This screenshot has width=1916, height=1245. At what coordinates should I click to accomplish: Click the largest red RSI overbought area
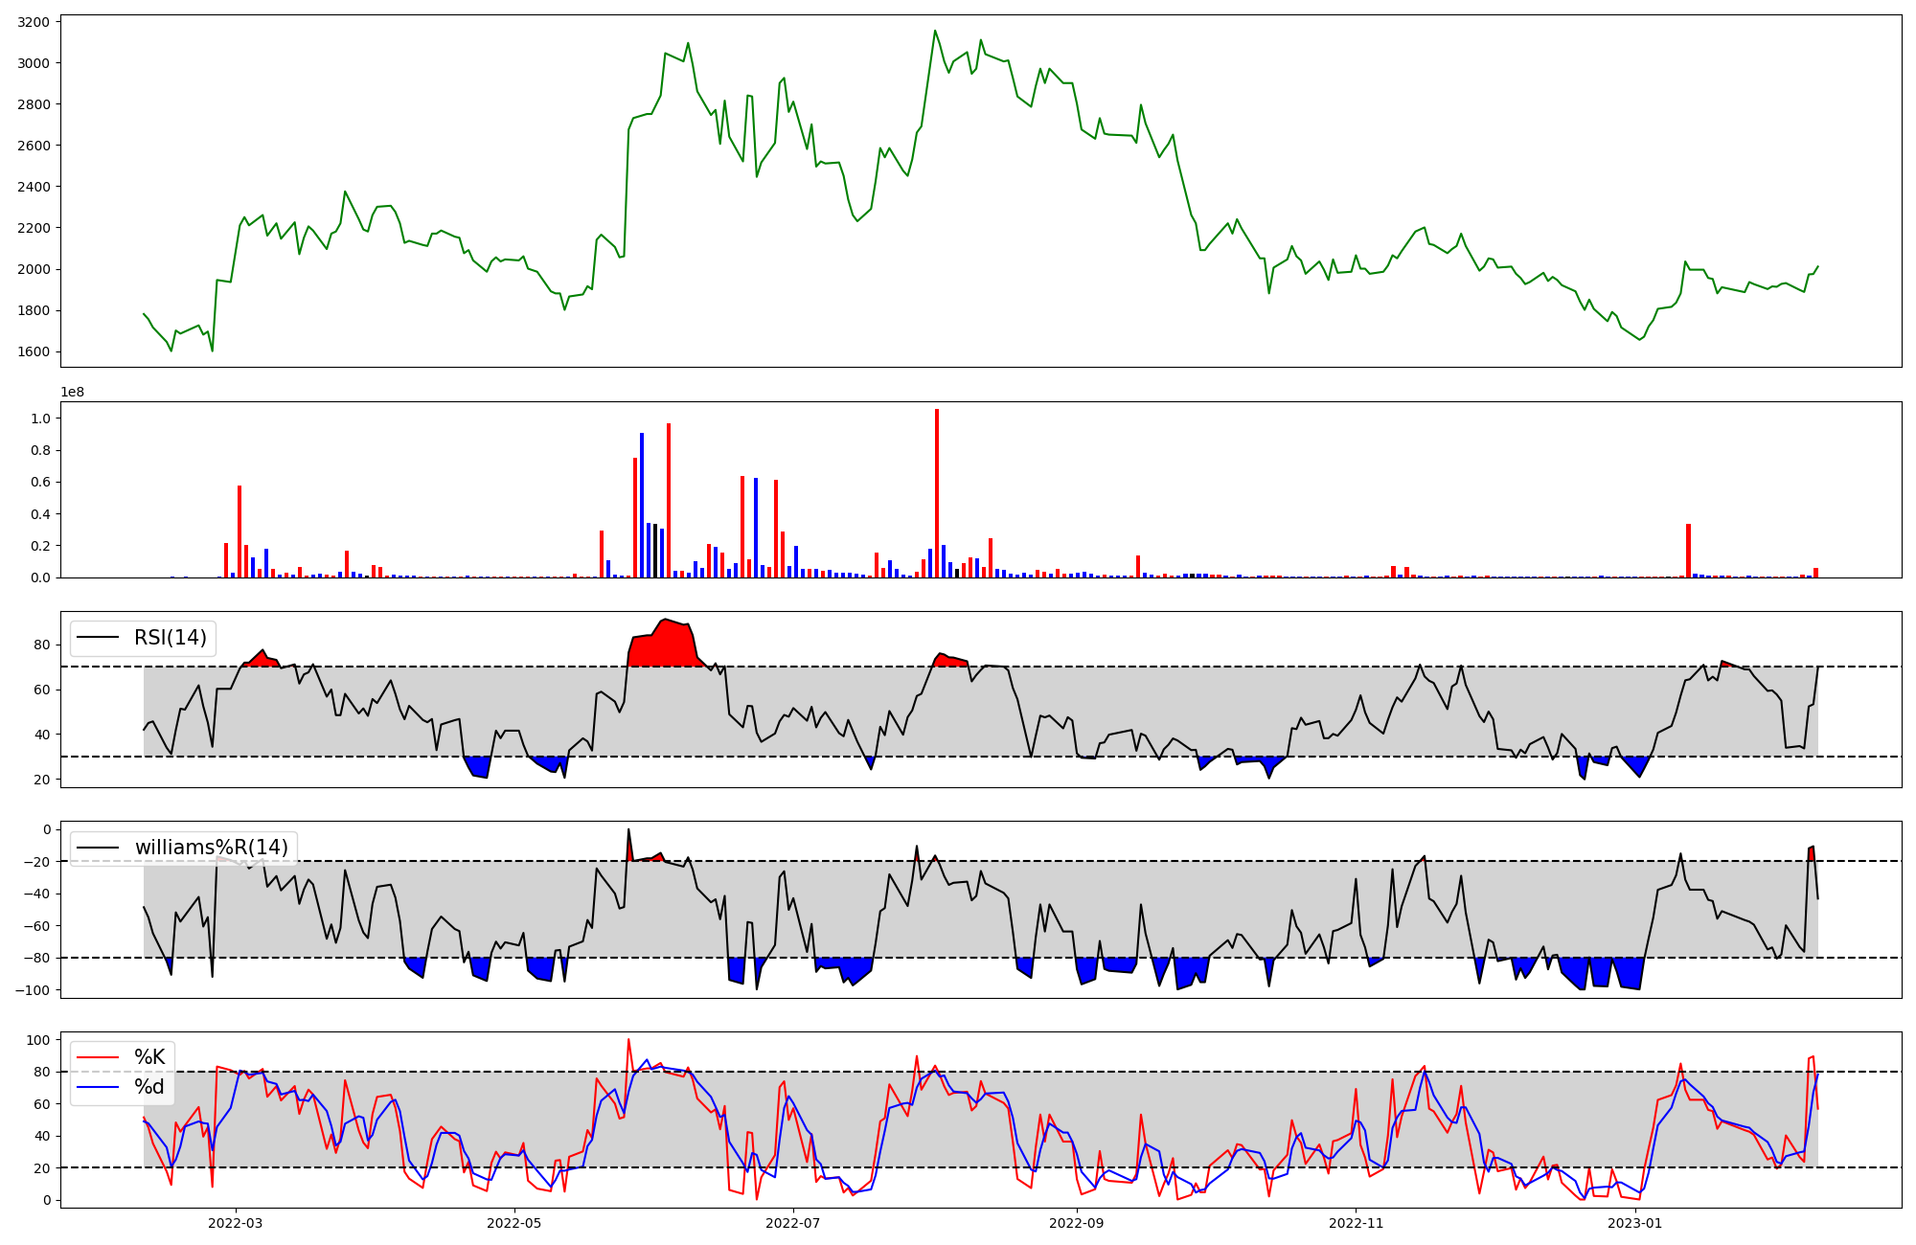tap(665, 646)
